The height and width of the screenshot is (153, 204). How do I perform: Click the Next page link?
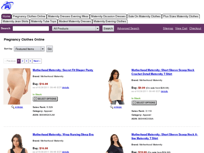point(37,61)
